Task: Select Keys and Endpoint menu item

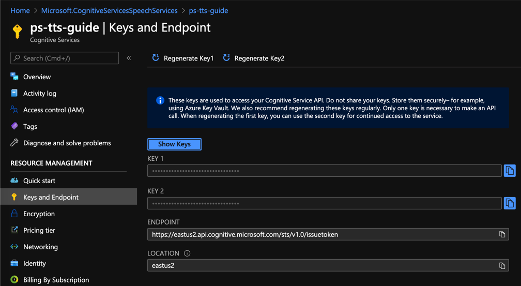Action: pyautogui.click(x=68, y=197)
